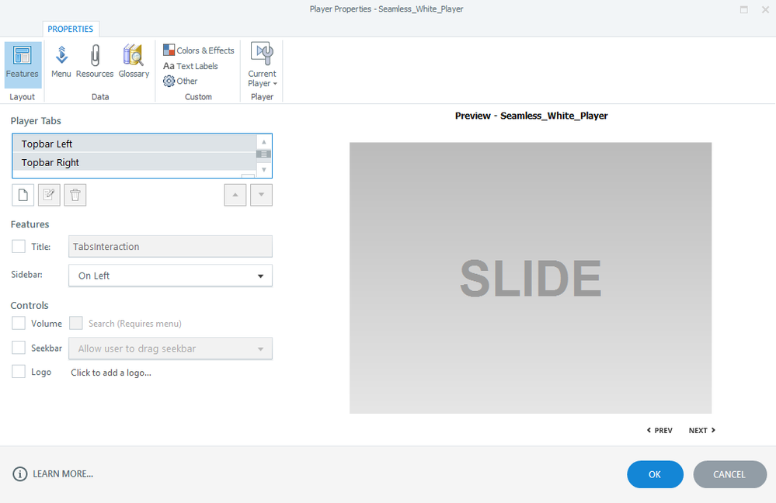The height and width of the screenshot is (503, 776).
Task: Open the Other custom settings
Action: [x=181, y=81]
